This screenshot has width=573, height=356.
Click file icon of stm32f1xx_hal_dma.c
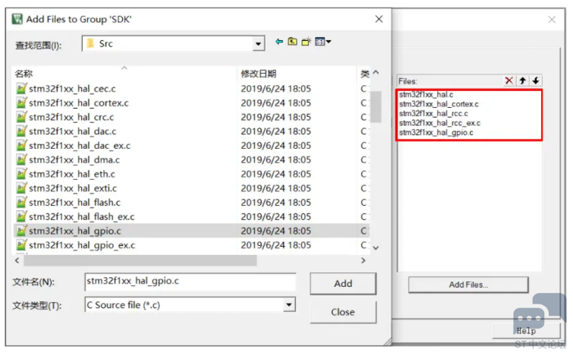[x=21, y=159]
